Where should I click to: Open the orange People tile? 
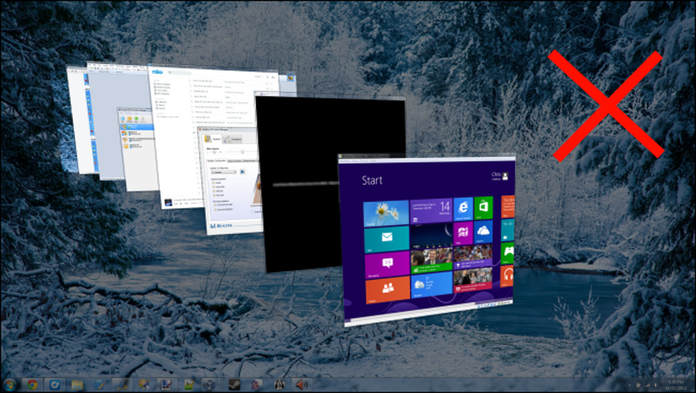point(388,290)
